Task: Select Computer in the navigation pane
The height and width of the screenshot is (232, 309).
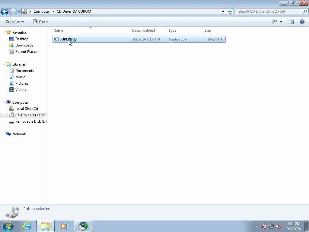Action: coord(21,102)
